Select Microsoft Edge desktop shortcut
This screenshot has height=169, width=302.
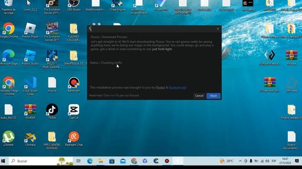pos(8,57)
